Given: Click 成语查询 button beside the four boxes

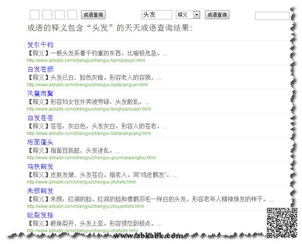Looking at the screenshot, I should 93,15.
